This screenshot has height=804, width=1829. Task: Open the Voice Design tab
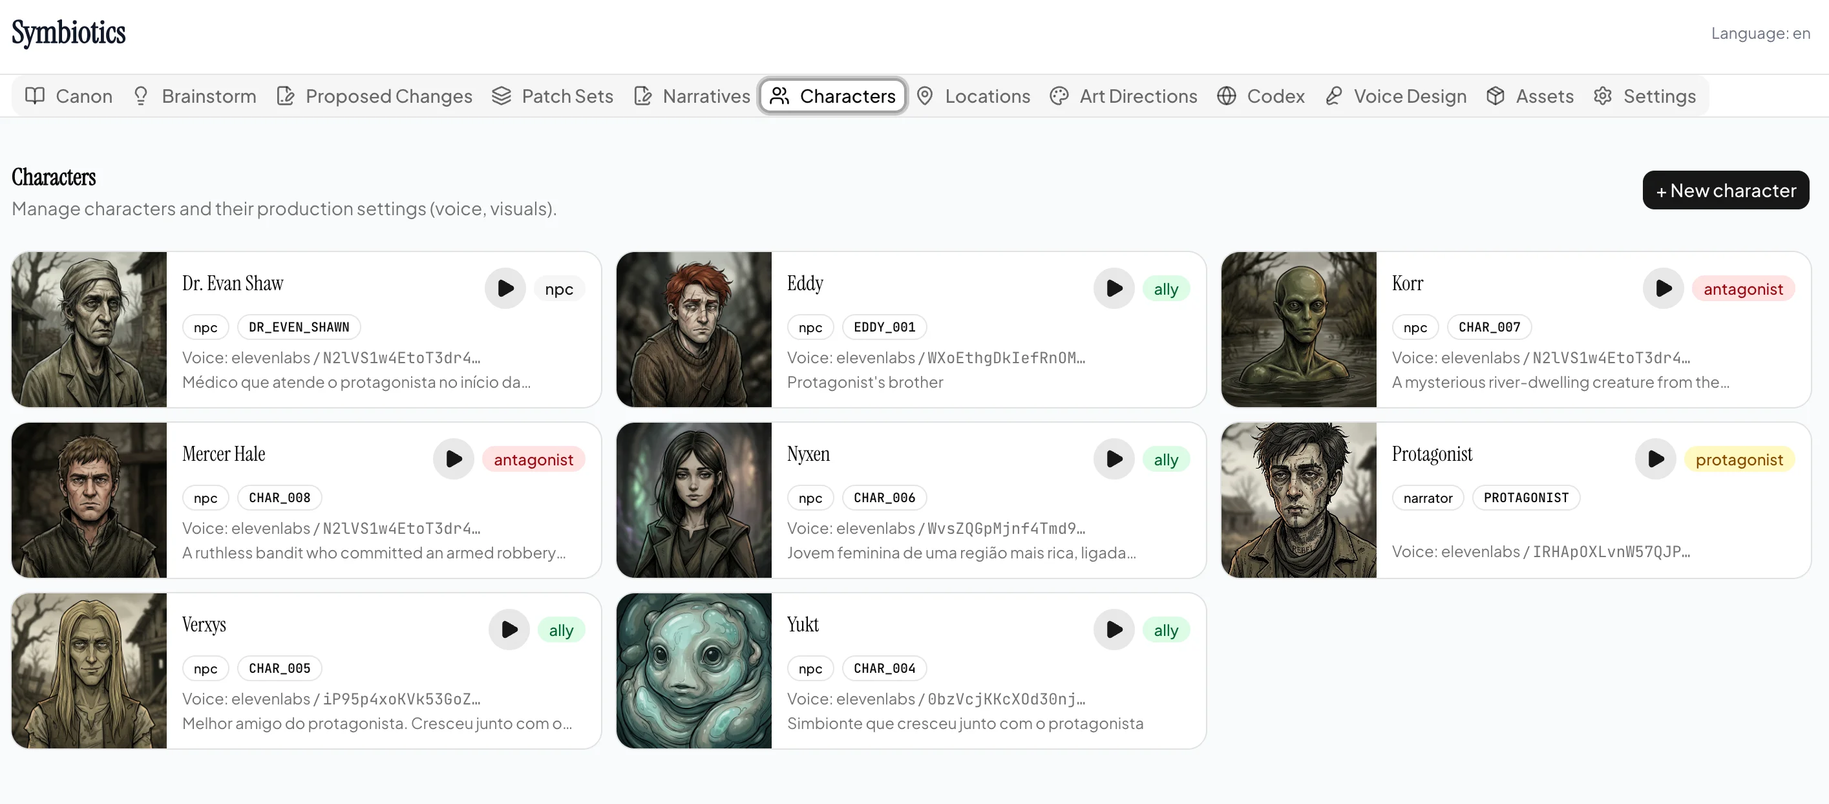1395,96
